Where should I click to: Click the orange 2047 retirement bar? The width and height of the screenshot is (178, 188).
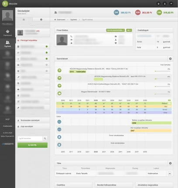151,131
